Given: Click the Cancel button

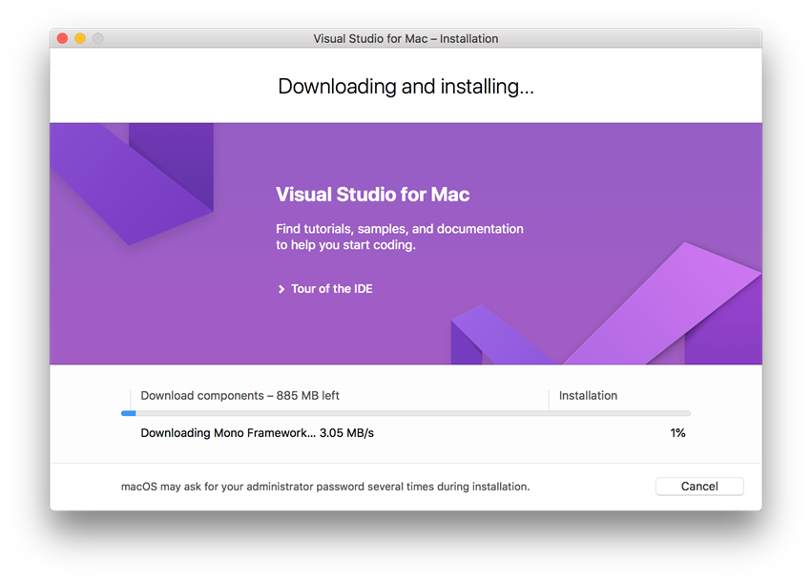Looking at the screenshot, I should pos(698,487).
